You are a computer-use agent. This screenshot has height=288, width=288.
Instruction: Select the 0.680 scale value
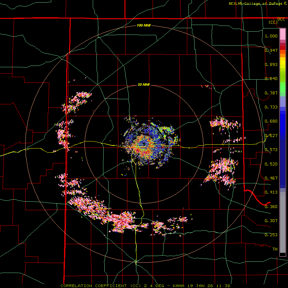click(271, 121)
